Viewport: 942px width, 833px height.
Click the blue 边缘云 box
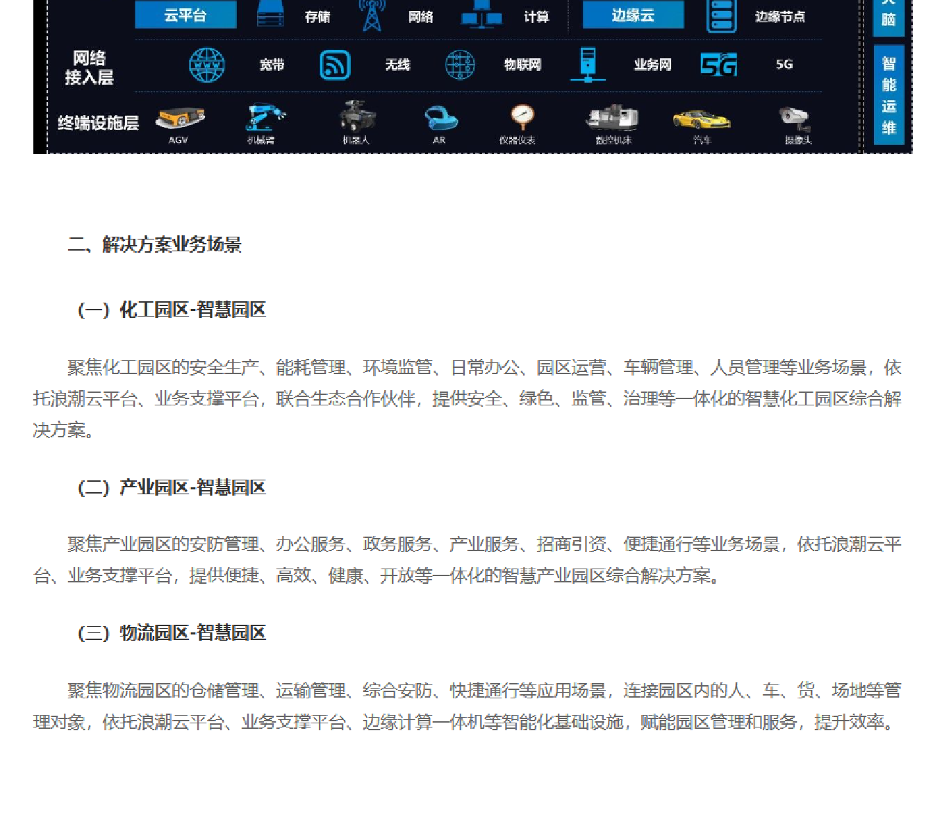coord(633,15)
